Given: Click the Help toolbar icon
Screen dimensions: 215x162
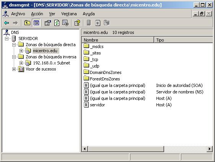Looking at the screenshot, I should (x=77, y=23).
